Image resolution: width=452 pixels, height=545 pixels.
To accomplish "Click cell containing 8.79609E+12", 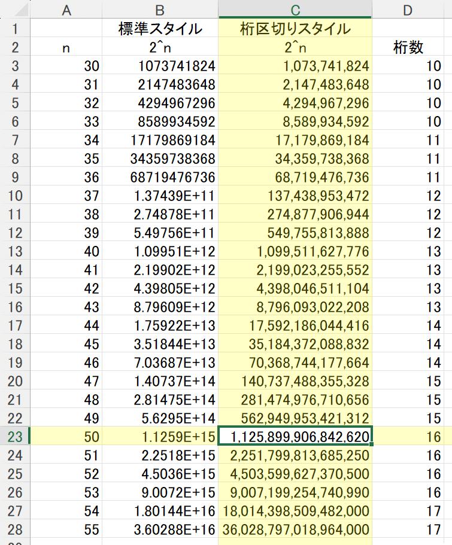I will coord(160,307).
